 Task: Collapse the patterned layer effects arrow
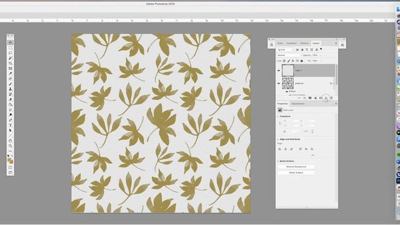click(334, 83)
